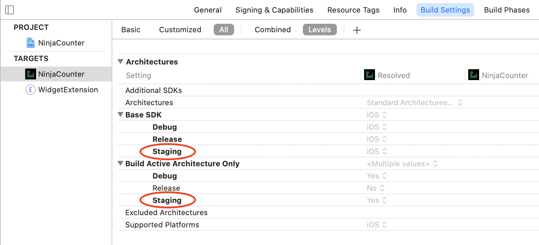Enable the All settings filter

[224, 30]
